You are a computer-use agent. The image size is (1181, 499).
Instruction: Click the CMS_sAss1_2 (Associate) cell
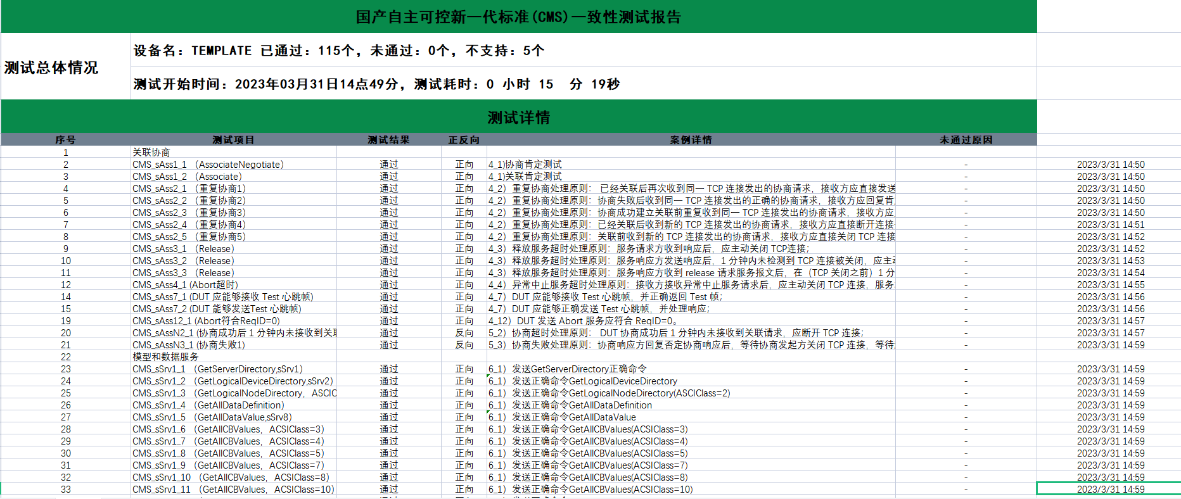(234, 176)
